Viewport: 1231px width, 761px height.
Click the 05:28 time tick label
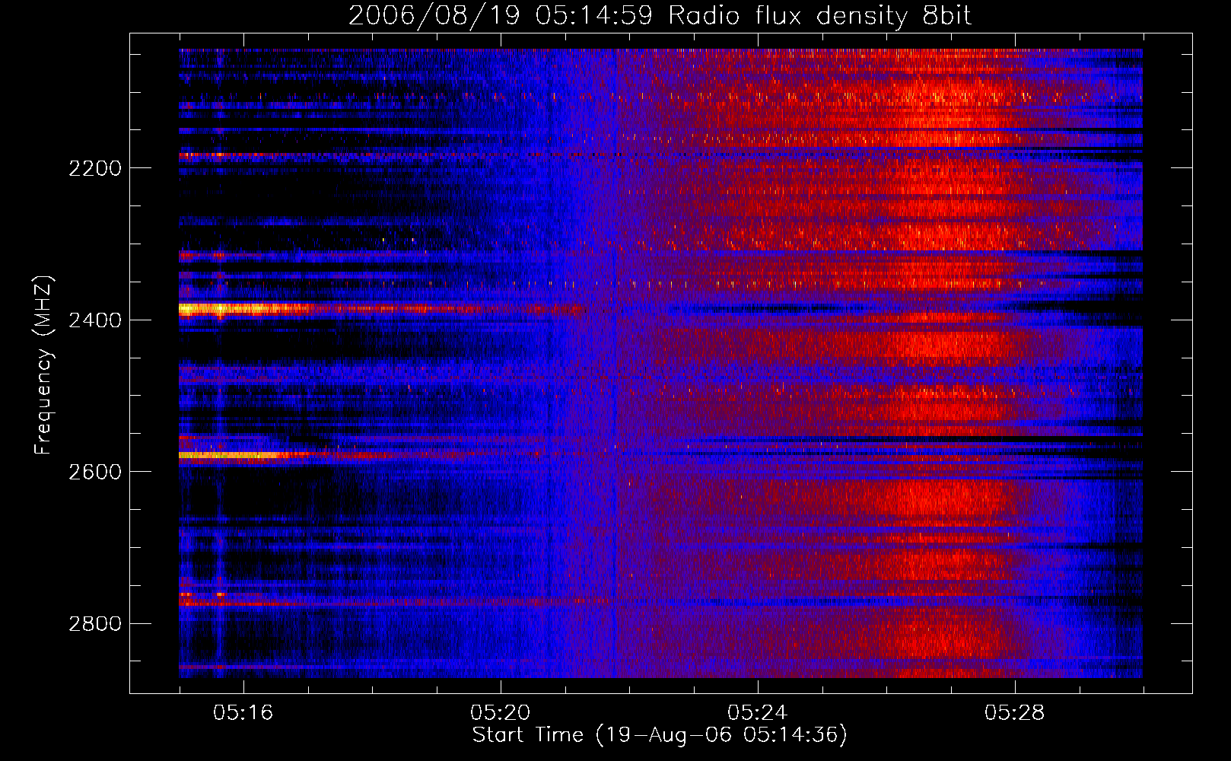(1015, 713)
